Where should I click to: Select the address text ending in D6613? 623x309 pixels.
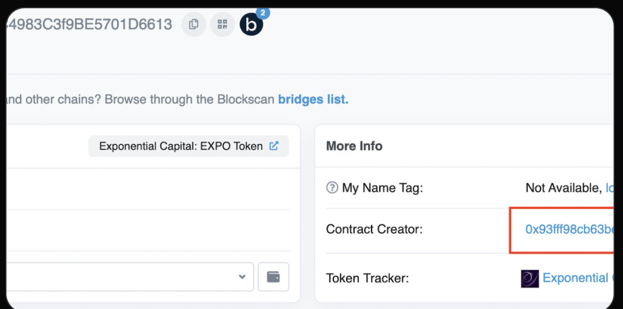click(x=89, y=25)
